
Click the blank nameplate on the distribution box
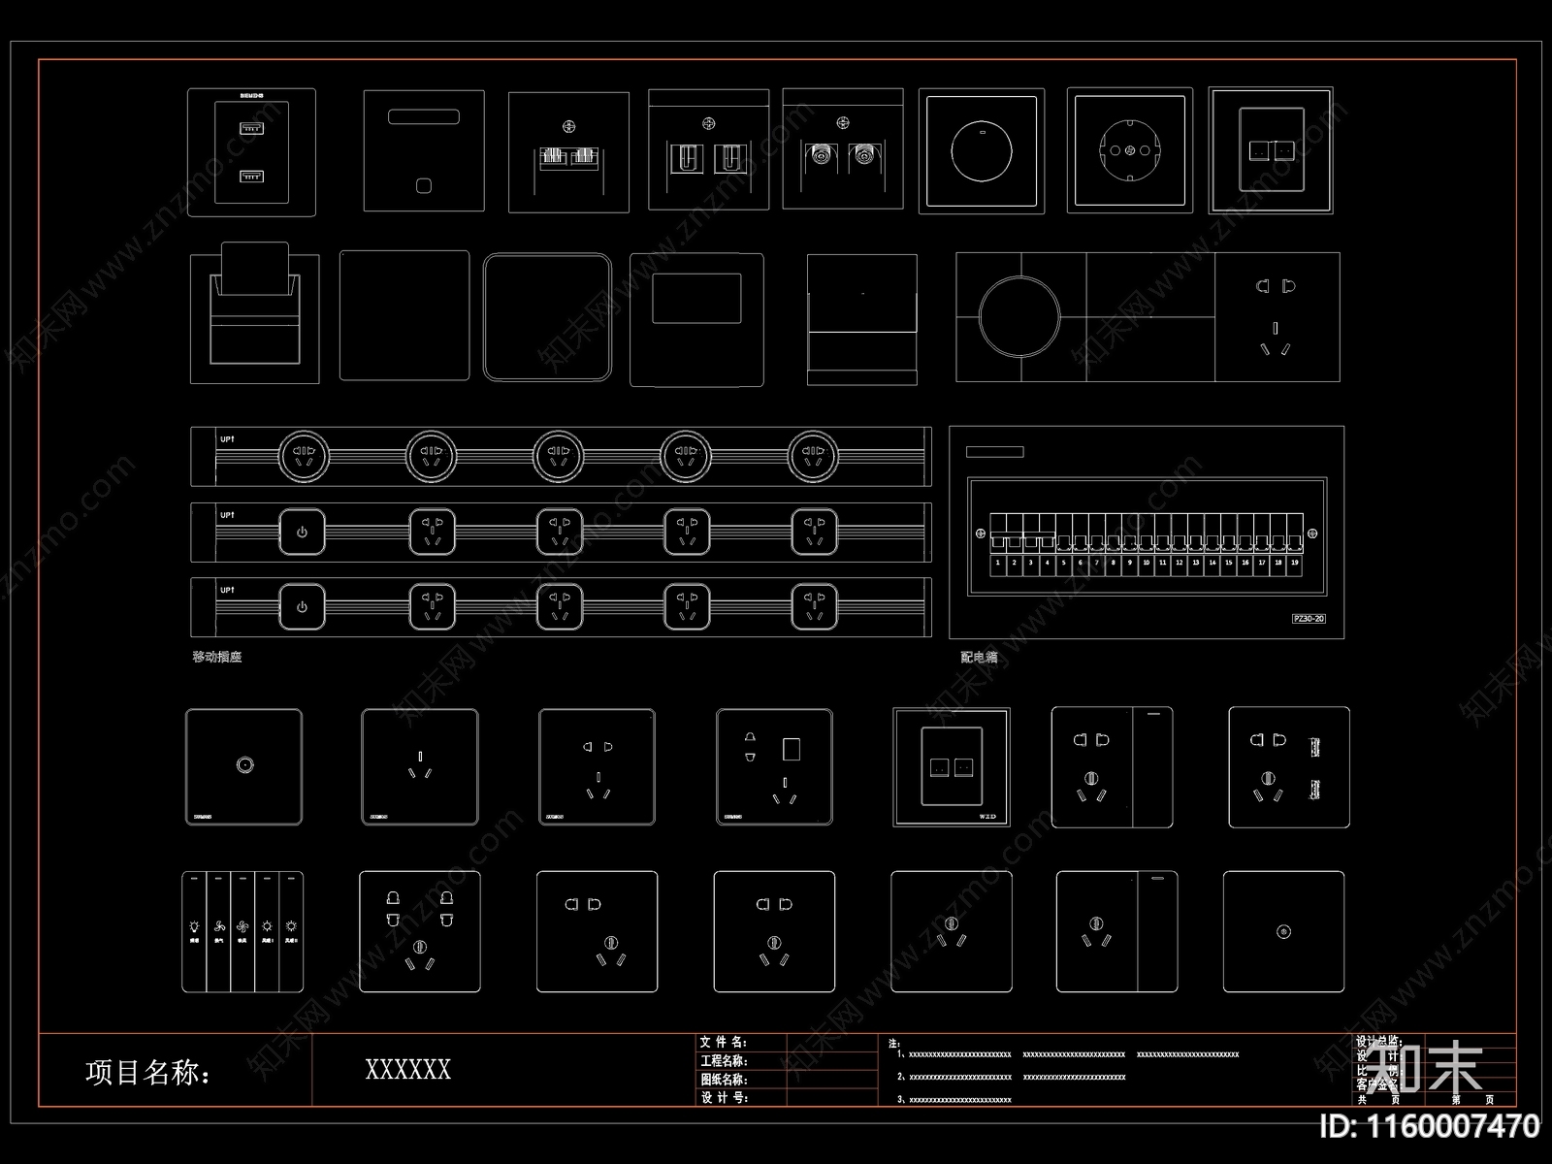point(994,452)
